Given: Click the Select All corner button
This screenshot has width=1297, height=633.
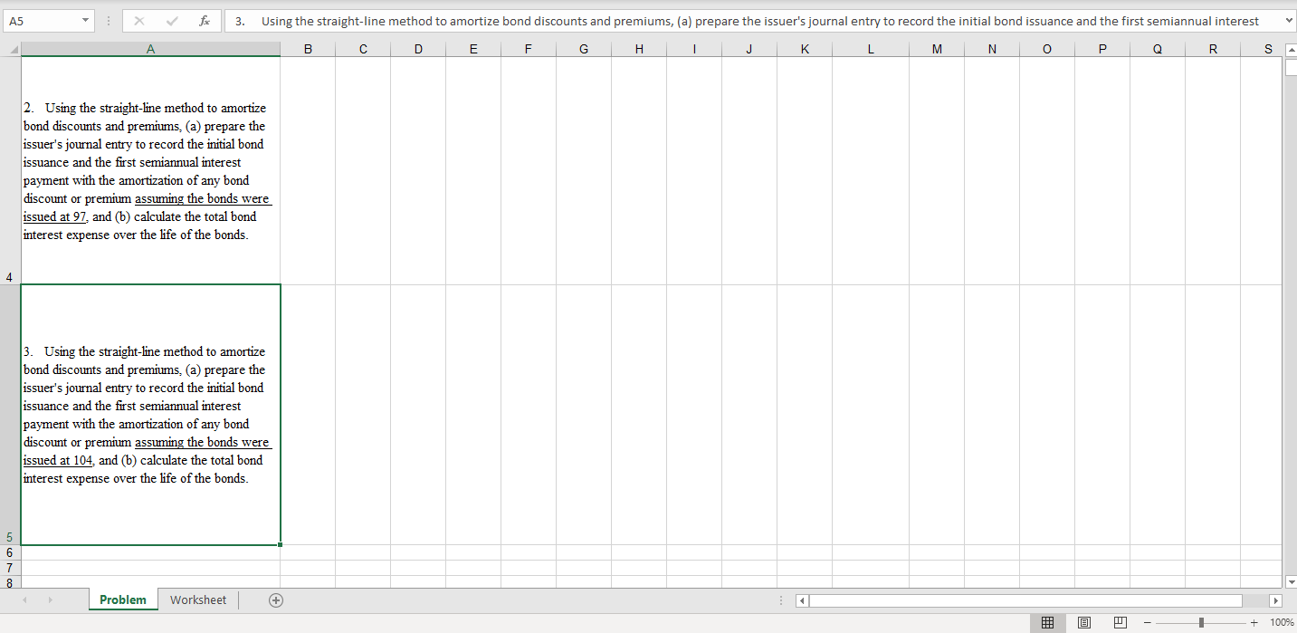Looking at the screenshot, I should pyautogui.click(x=13, y=48).
